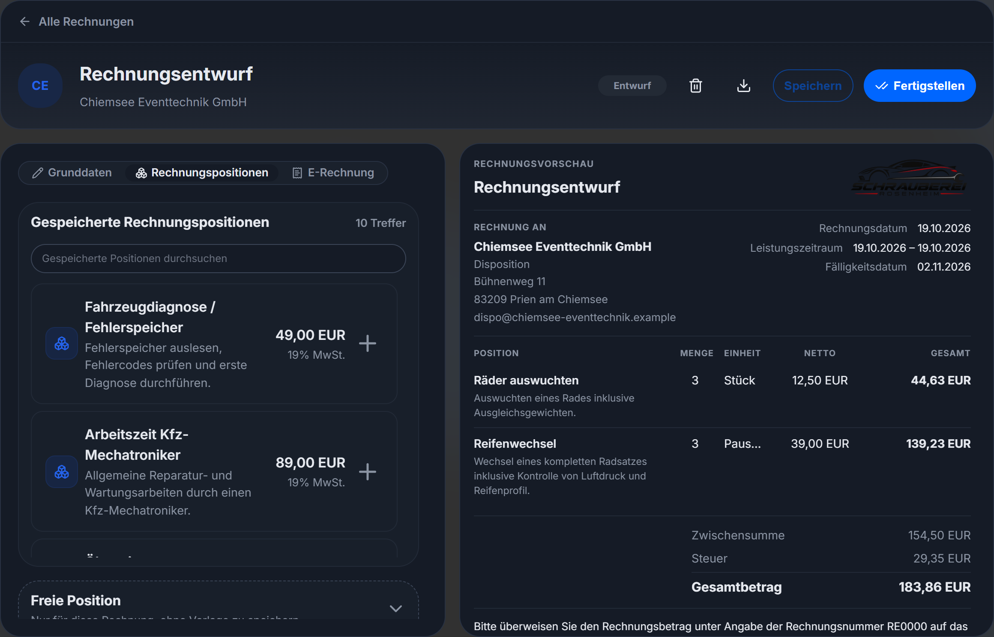Click the 44,63 EUR total
Screen dimensions: 994x637
point(940,380)
